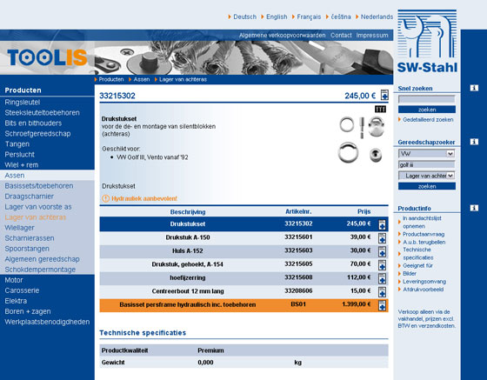Click add icon for Basisset persframe row
The image size is (487, 380).
click(382, 305)
